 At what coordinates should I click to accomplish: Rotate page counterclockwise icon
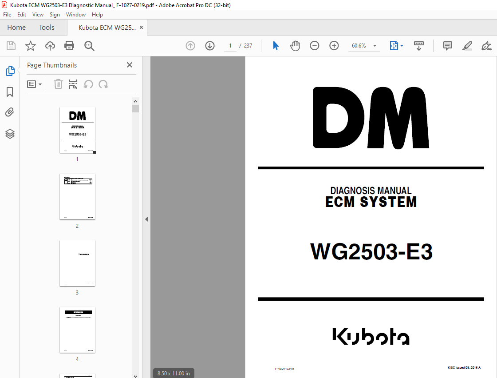pos(88,84)
